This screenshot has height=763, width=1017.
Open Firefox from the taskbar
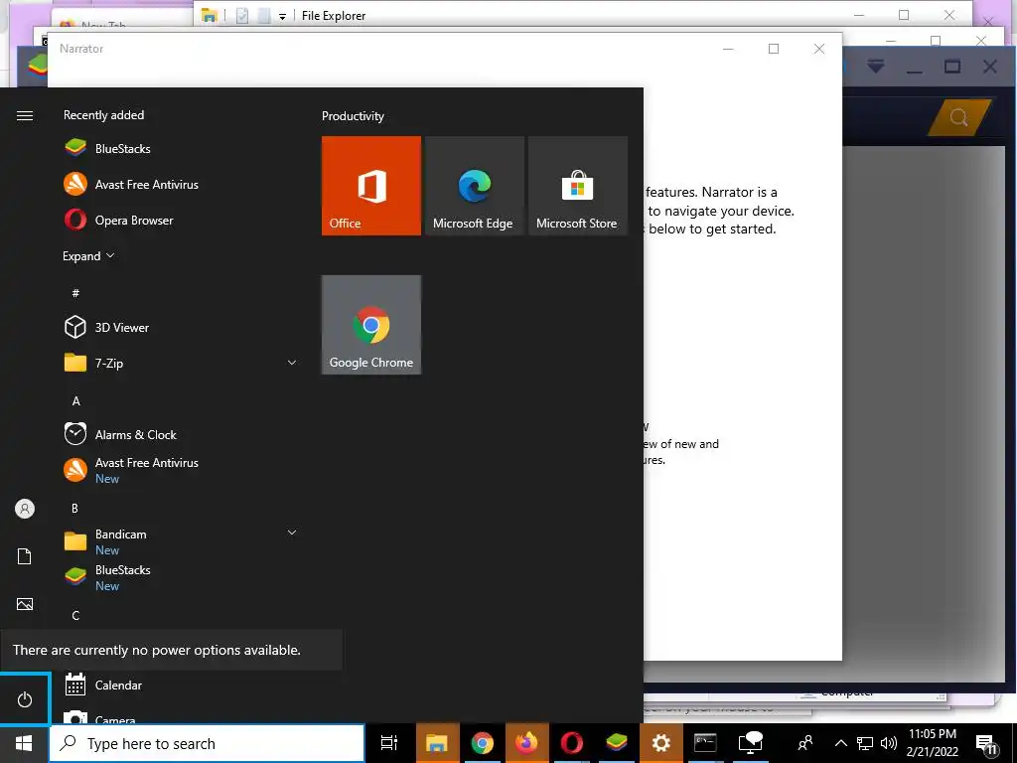[526, 743]
